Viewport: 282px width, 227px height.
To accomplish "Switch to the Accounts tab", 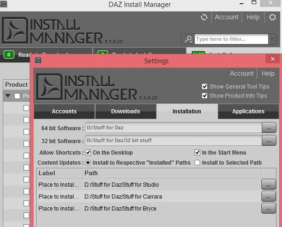I will pos(64,112).
